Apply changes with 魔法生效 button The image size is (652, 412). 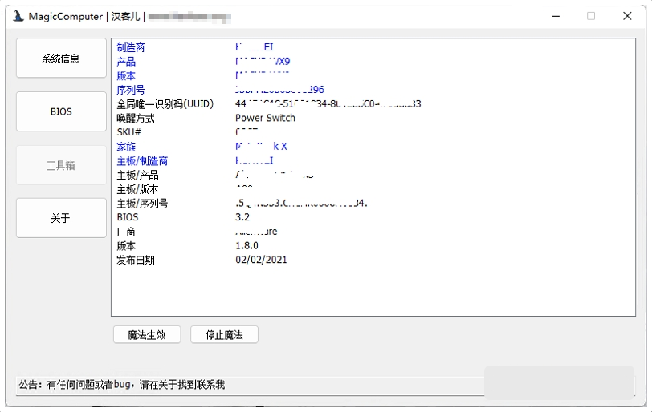coord(147,334)
